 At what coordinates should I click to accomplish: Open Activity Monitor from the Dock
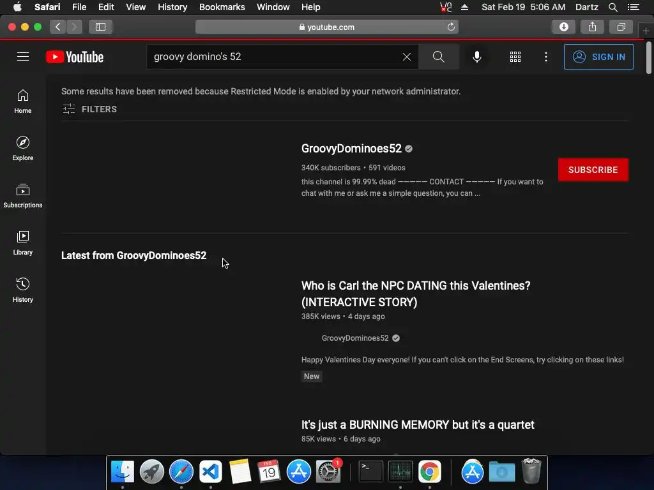[400, 471]
